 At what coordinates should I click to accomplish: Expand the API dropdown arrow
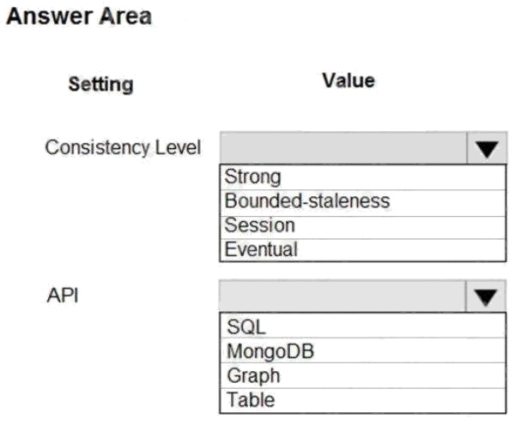(487, 296)
